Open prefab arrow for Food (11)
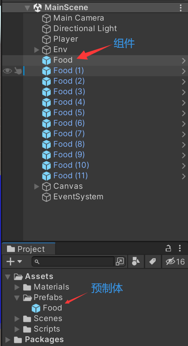The height and width of the screenshot is (346, 188). point(183,177)
